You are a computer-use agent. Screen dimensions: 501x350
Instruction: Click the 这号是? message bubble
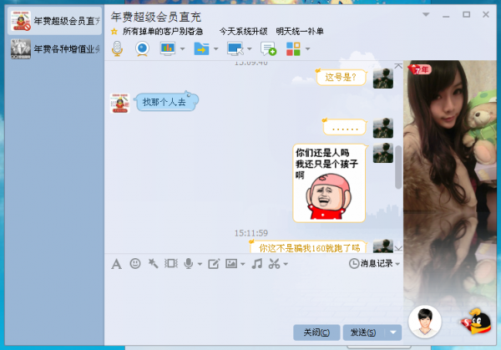pyautogui.click(x=341, y=77)
